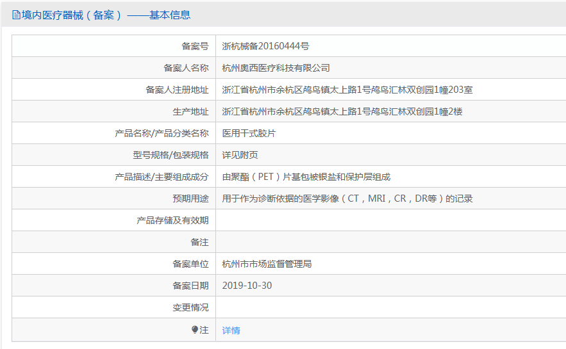This screenshot has height=349, width=566.
Task: Click the PET composition description text
Action: 306,177
